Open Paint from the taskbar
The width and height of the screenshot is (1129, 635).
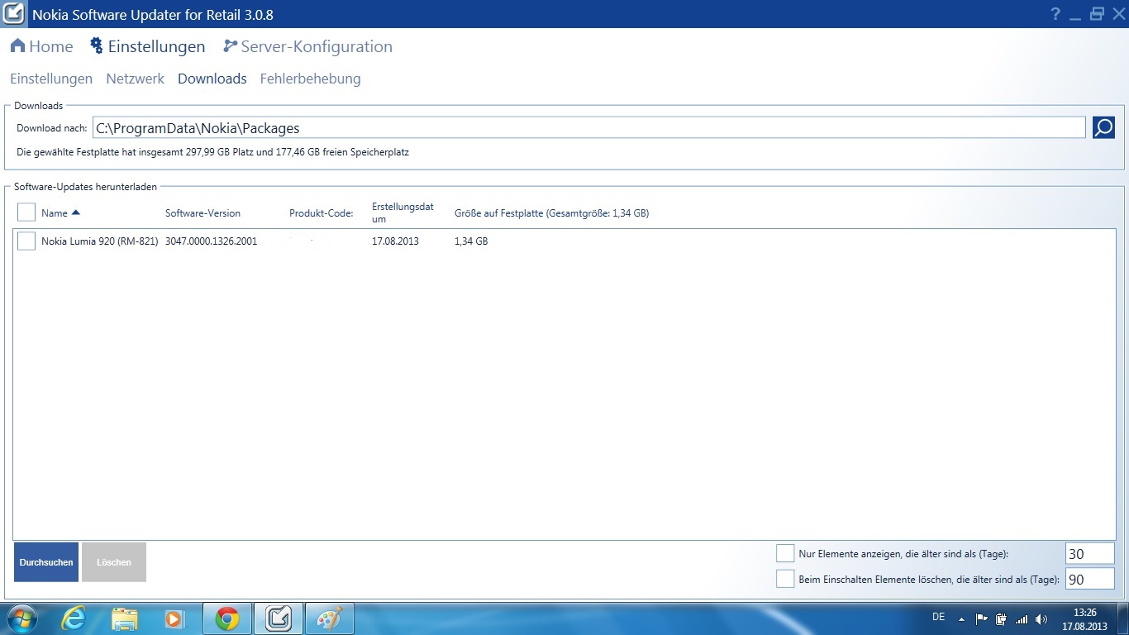(330, 618)
